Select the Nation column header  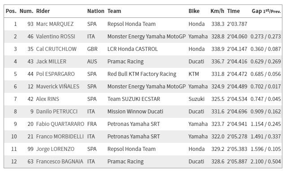coord(95,11)
